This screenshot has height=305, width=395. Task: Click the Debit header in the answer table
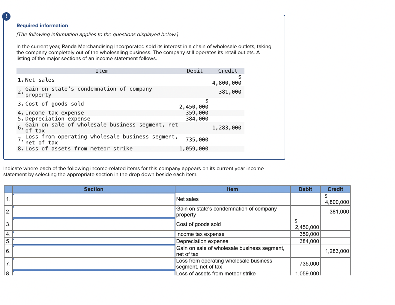point(305,189)
